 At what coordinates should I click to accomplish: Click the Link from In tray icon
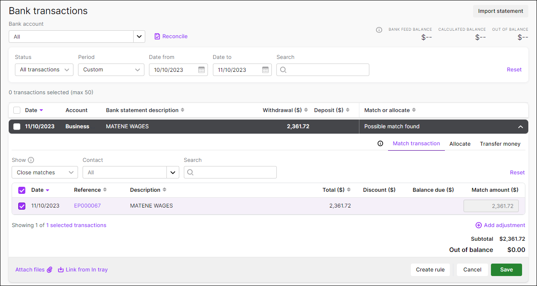point(60,269)
